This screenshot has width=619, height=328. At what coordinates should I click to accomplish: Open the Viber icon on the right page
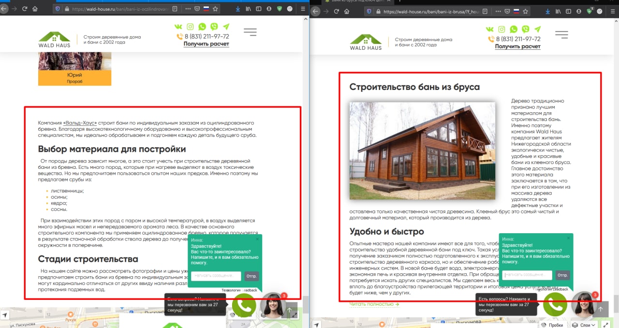(x=525, y=30)
